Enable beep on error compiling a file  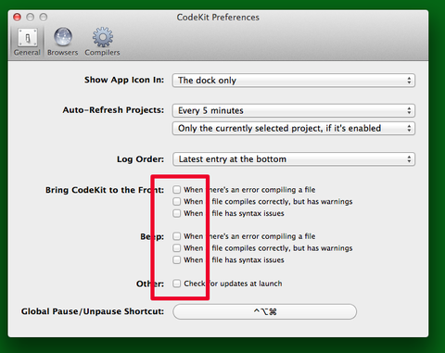pos(177,236)
